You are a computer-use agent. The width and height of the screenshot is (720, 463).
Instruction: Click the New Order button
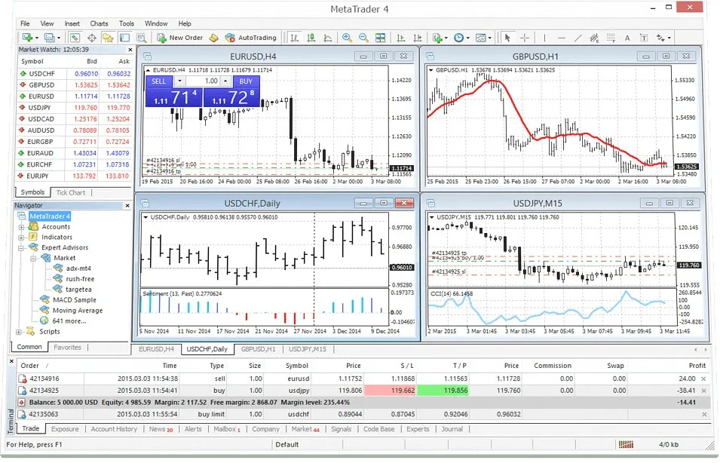(x=180, y=38)
